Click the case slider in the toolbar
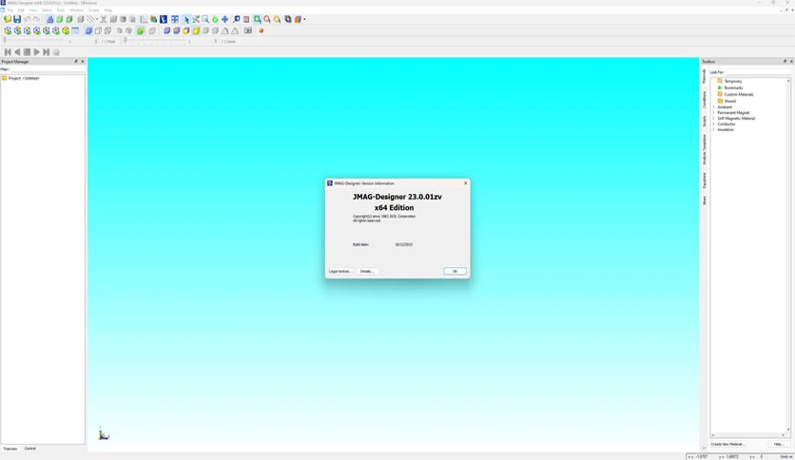795x460 pixels. 156,41
